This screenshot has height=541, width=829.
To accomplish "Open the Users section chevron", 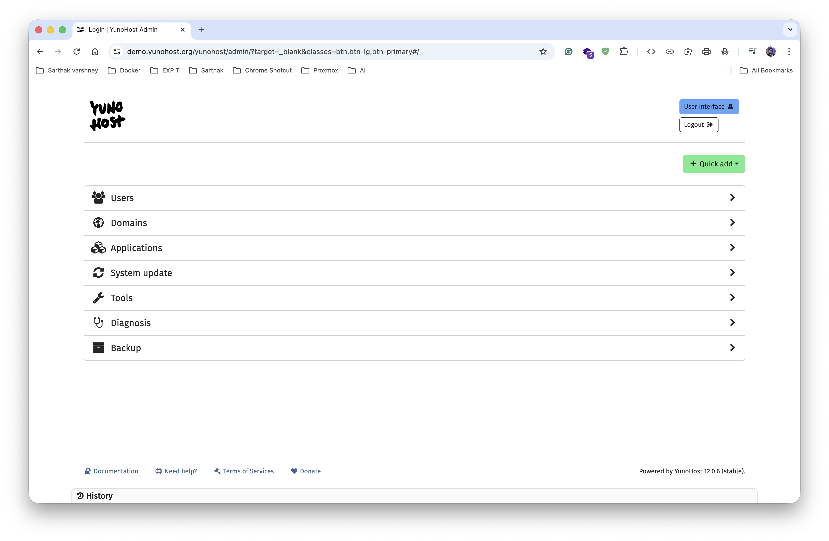I will (x=732, y=198).
